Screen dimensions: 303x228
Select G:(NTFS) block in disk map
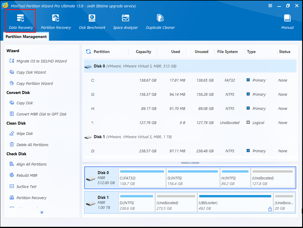pos(193,178)
